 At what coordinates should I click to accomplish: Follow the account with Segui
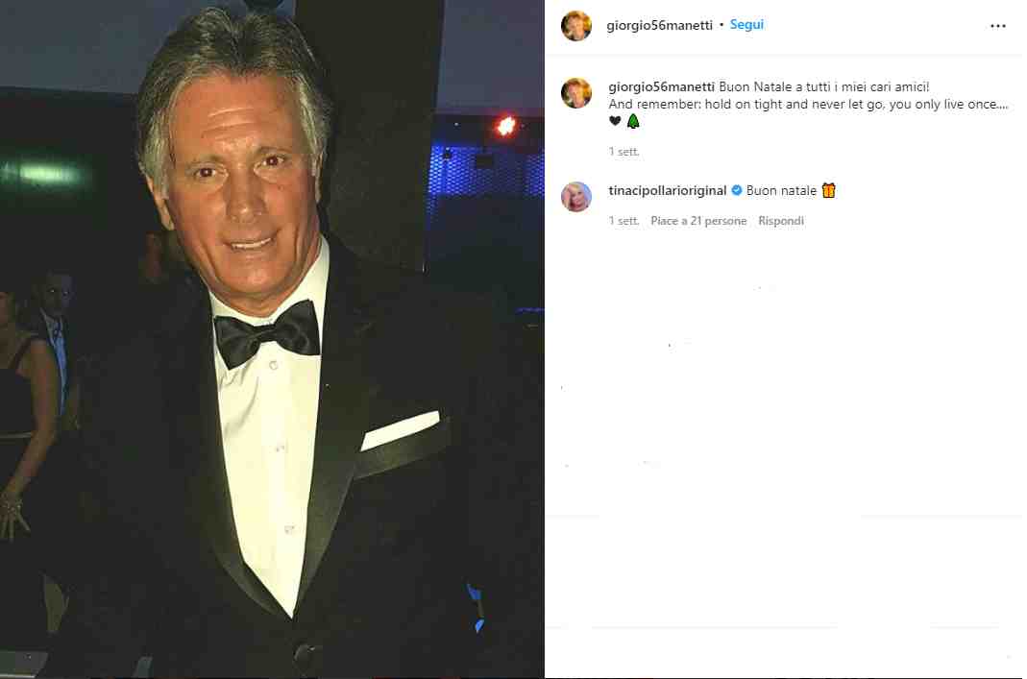(x=746, y=25)
